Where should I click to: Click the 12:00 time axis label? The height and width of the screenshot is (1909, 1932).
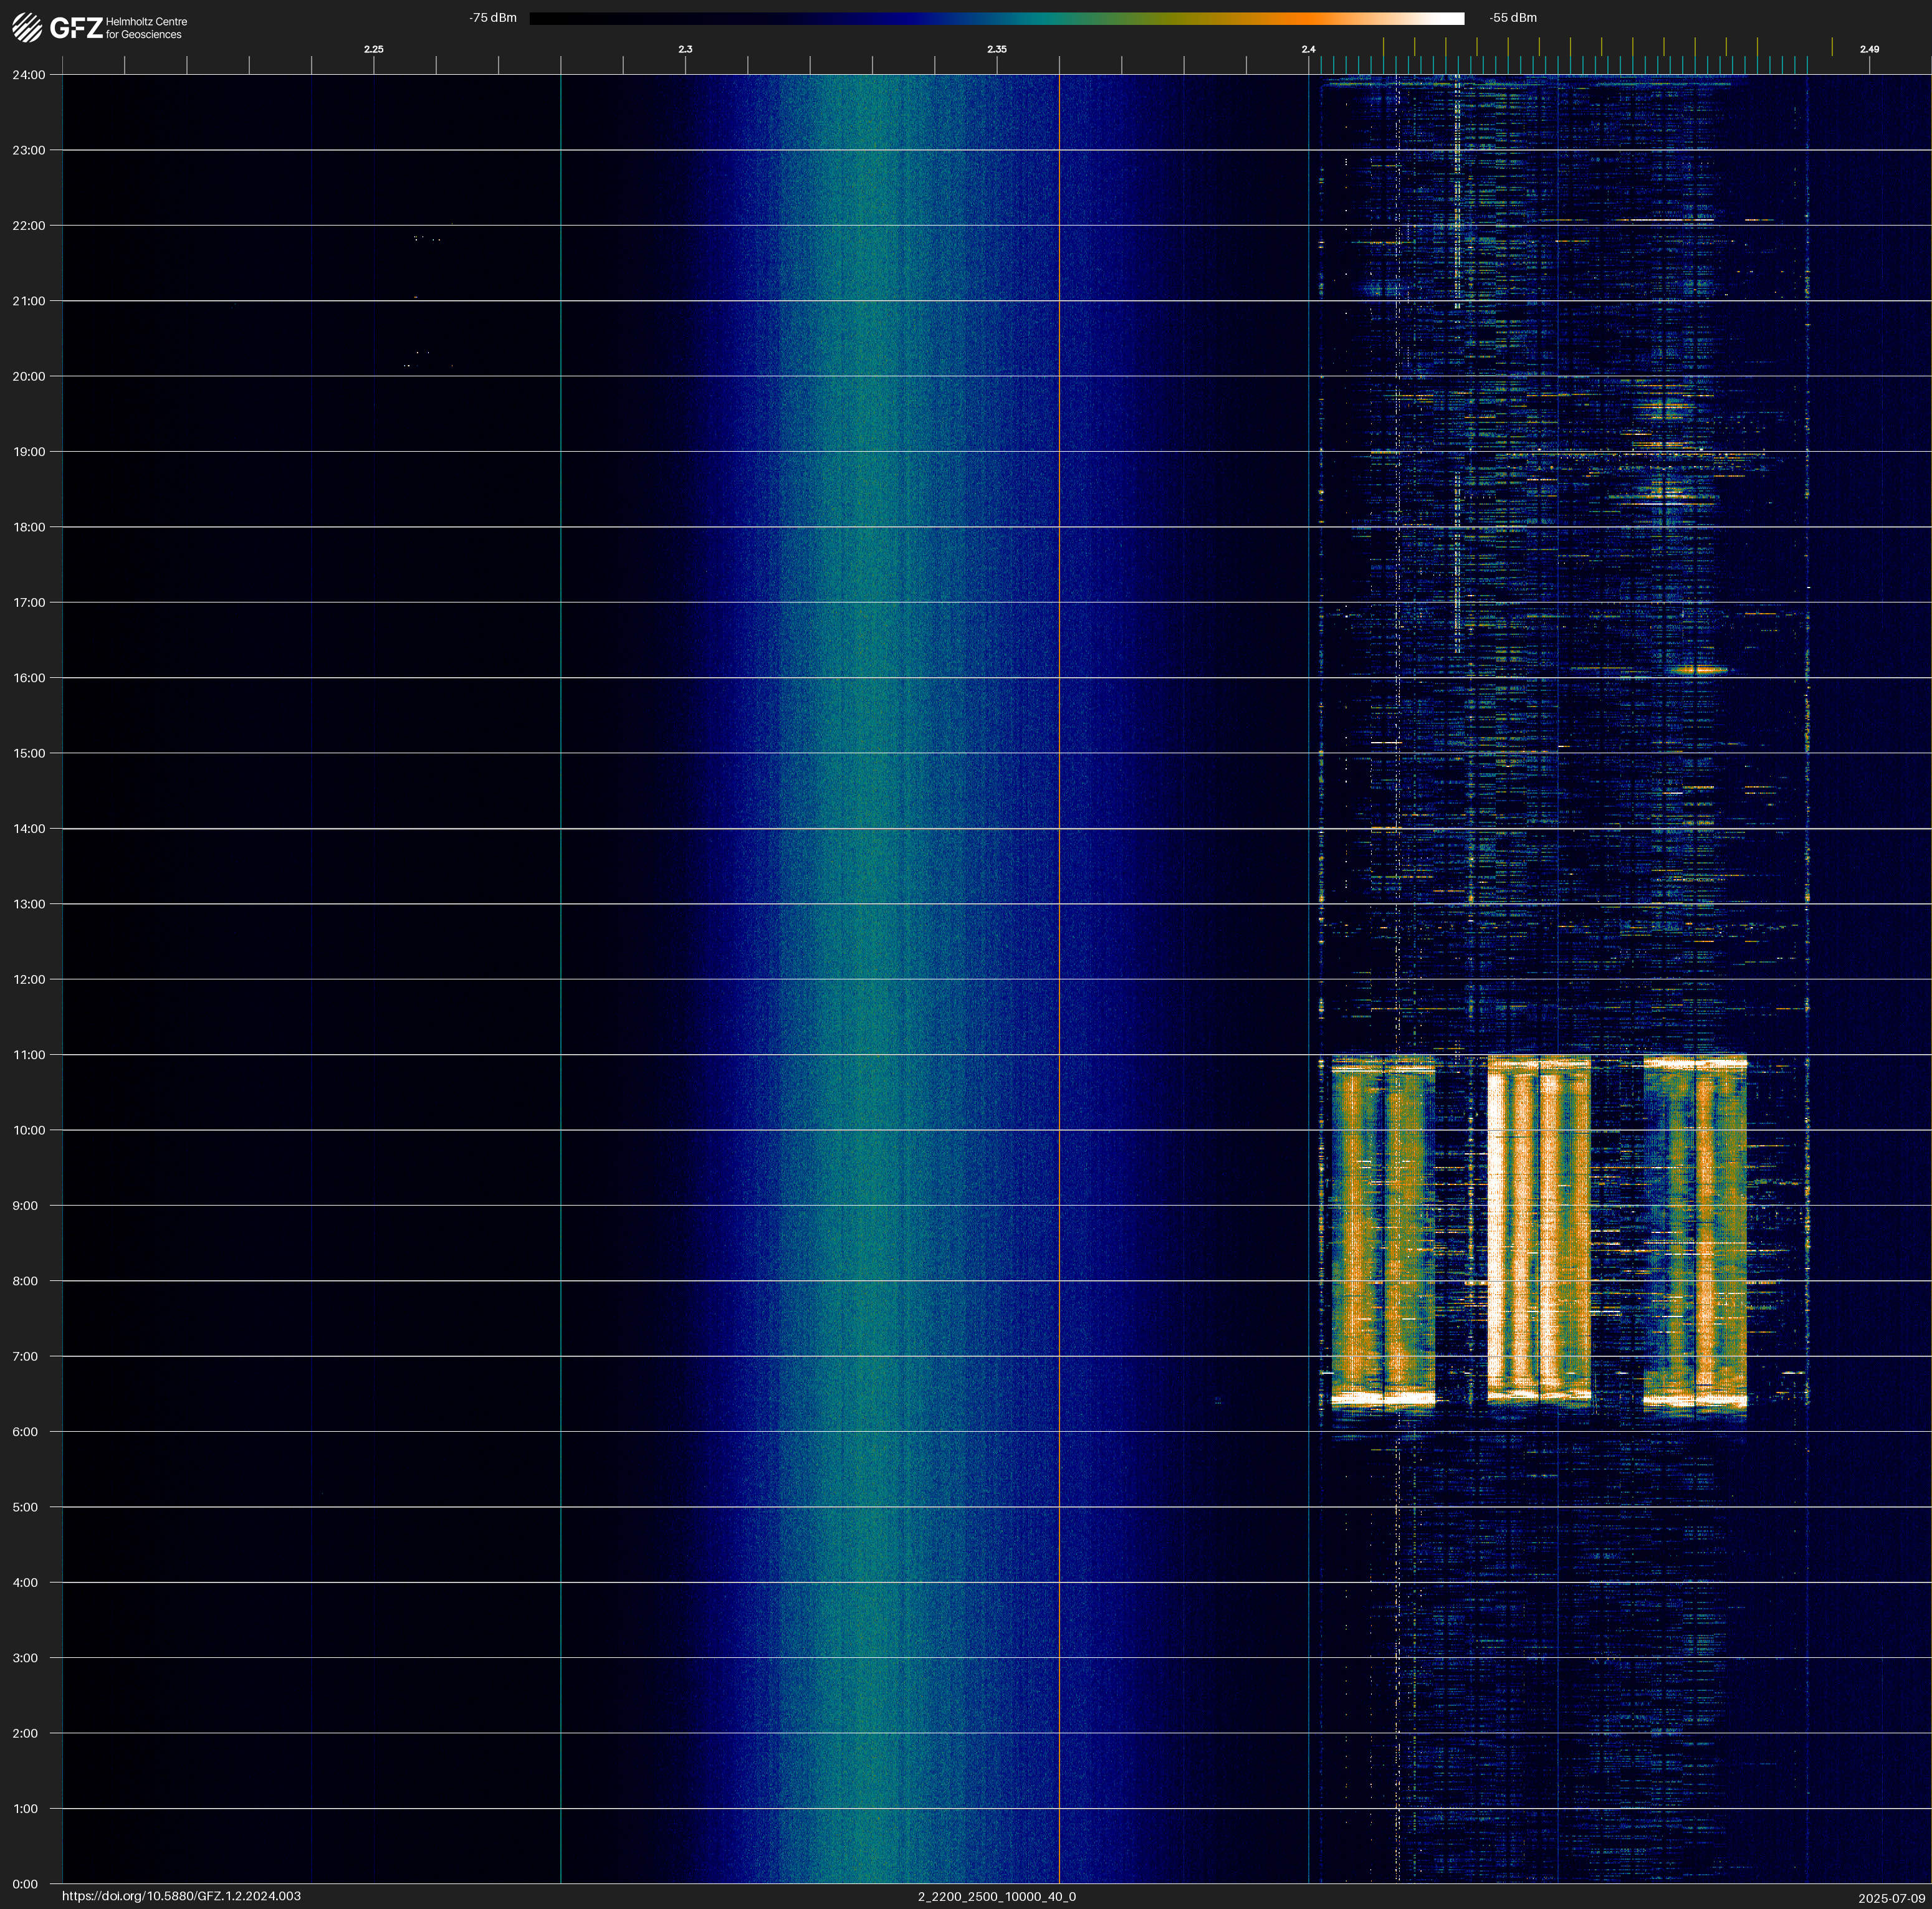tap(29, 979)
